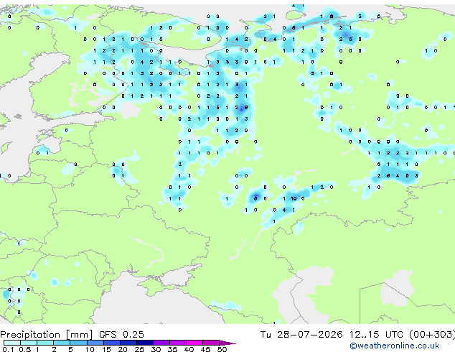
Task: Select the 45–50 mm legend color swatch
Action: point(211,343)
